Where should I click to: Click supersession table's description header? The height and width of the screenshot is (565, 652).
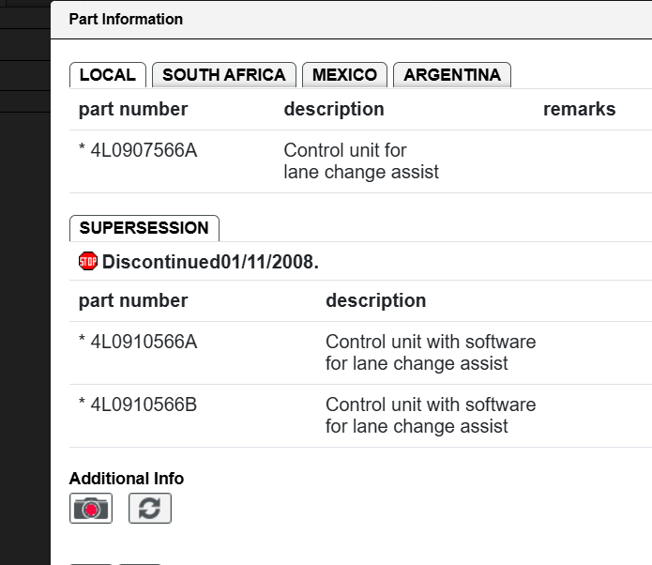click(376, 301)
